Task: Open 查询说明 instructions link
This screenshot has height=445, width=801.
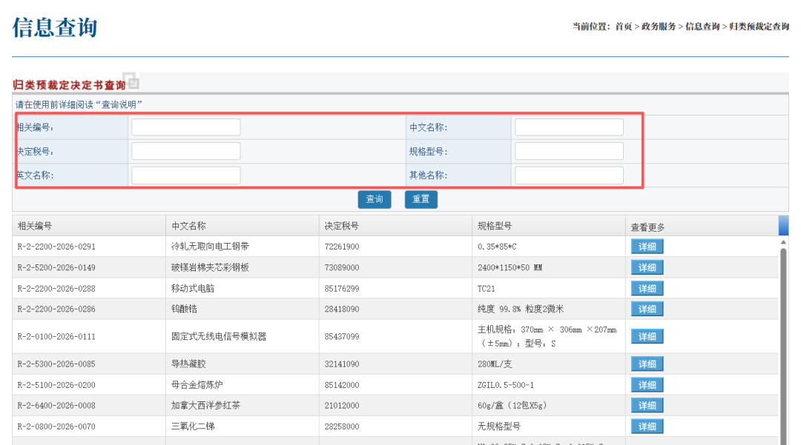Action: coord(119,104)
